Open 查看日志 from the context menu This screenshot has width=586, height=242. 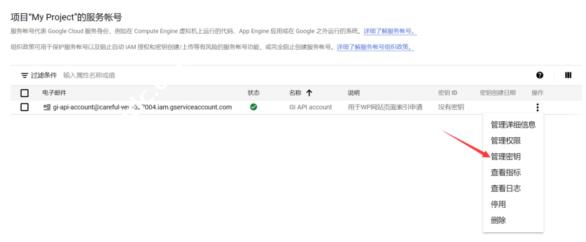506,189
